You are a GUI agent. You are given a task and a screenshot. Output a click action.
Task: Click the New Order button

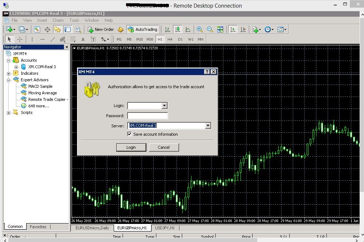point(101,29)
